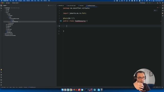The height and width of the screenshot is (92, 164).
Task: Open the todo-app run configuration dropdown
Action: coord(143,3)
